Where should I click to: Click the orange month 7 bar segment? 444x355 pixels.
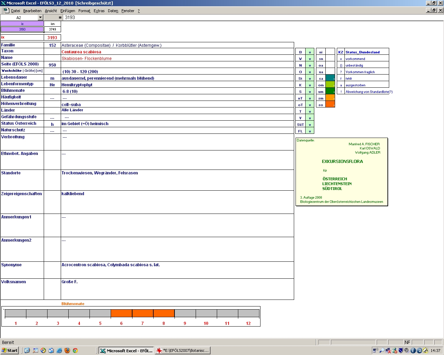[143, 313]
